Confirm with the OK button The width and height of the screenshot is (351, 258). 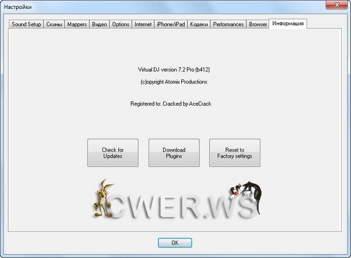[175, 242]
